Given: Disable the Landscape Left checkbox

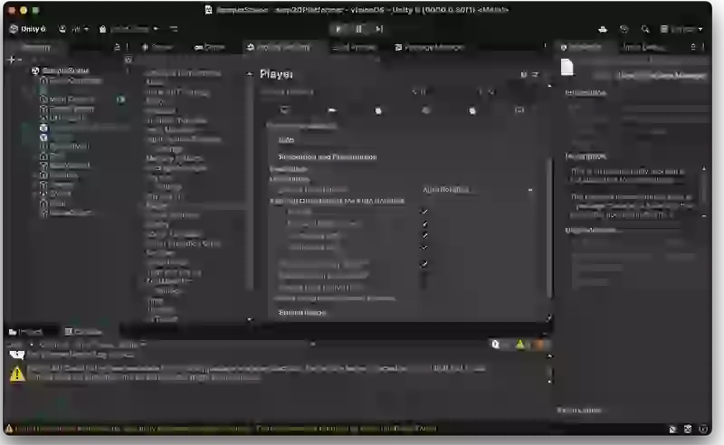Looking at the screenshot, I should tap(424, 247).
